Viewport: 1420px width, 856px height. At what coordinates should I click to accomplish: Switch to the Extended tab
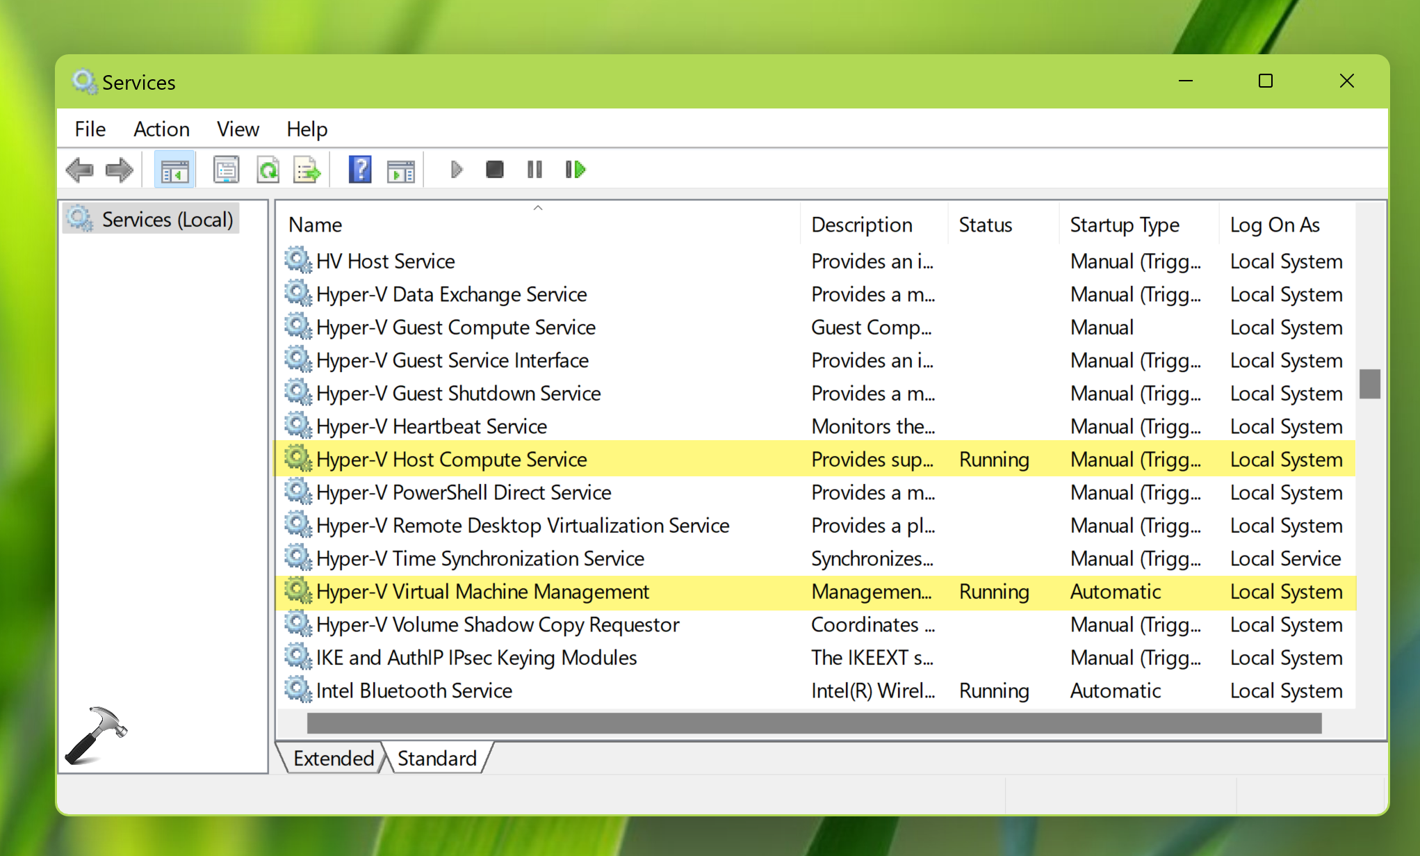click(333, 758)
